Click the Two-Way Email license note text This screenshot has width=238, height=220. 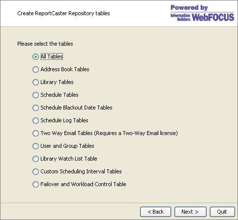coord(136,133)
